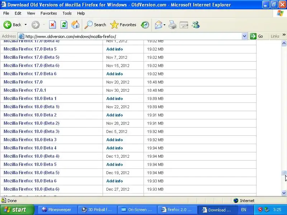Viewport: 287px width, 215px height.
Task: Click the red security shield tray icon
Action: tap(260, 210)
